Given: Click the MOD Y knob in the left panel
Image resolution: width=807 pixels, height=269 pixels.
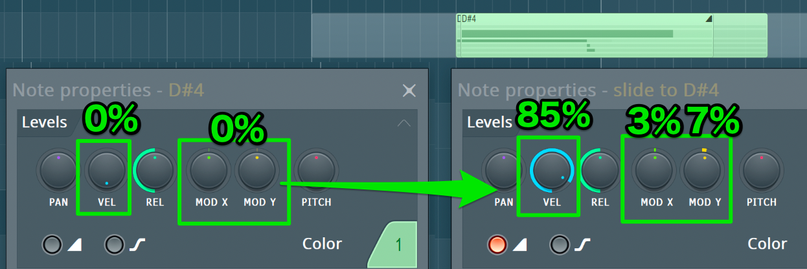Looking at the screenshot, I should [x=257, y=171].
